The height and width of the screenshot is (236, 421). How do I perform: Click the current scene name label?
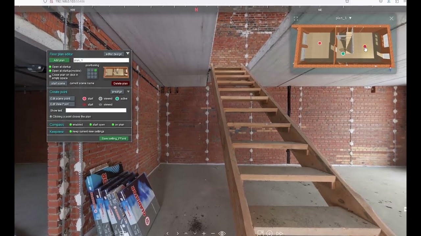[x=82, y=83]
